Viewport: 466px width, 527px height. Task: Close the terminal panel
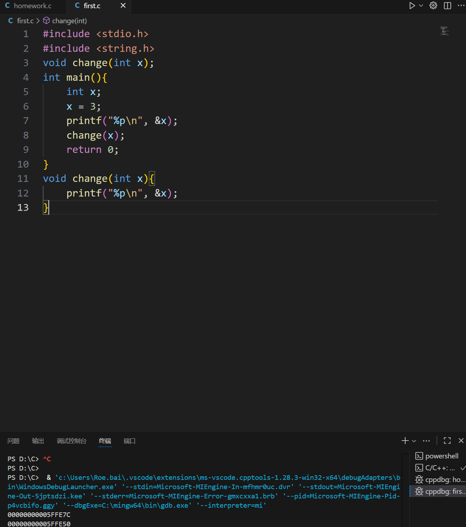(461, 441)
